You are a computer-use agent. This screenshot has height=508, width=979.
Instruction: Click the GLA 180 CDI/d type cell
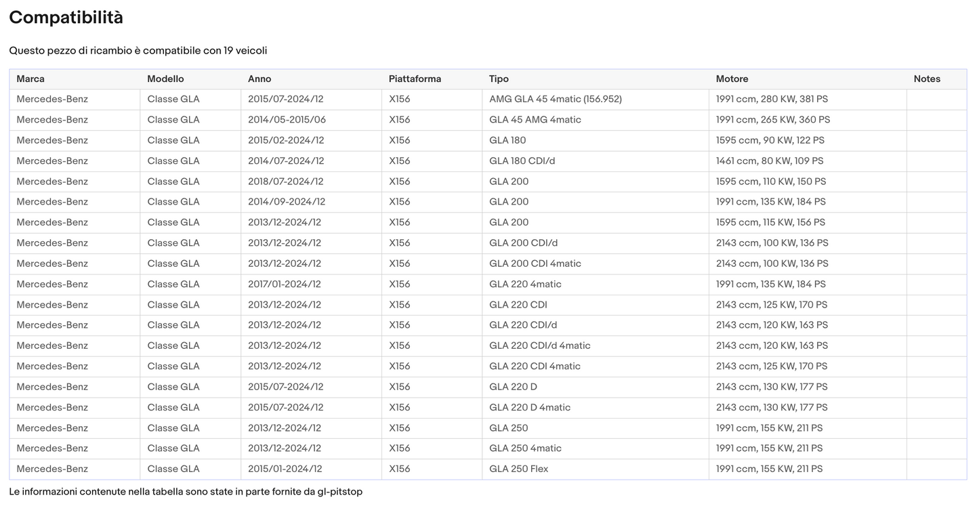point(522,161)
